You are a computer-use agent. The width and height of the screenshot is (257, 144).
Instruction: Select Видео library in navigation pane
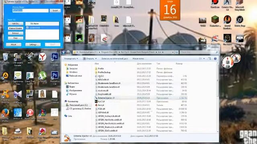[x=72, y=87]
